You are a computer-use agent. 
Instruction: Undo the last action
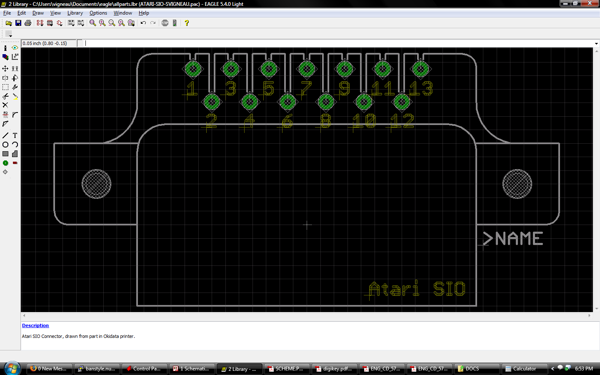point(143,23)
